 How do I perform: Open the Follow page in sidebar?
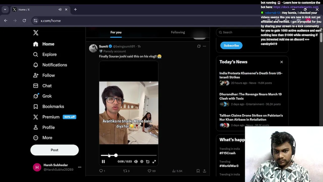(x=44, y=75)
